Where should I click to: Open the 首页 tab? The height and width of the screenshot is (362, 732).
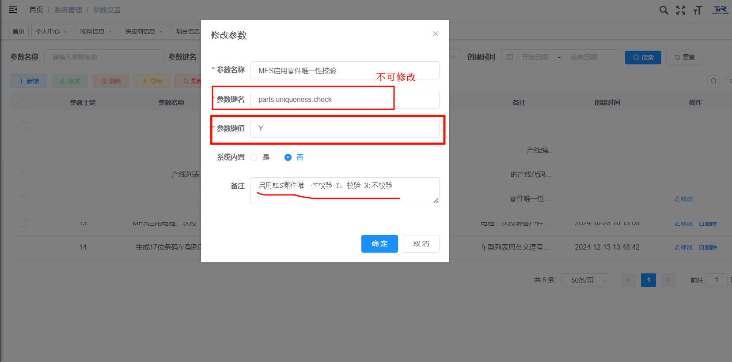coord(19,31)
